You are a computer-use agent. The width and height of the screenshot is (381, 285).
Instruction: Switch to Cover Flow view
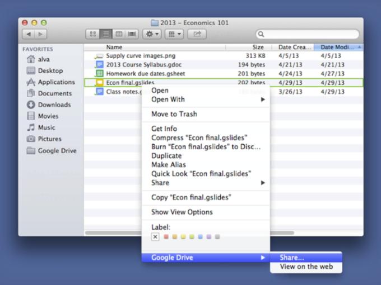pyautogui.click(x=132, y=34)
